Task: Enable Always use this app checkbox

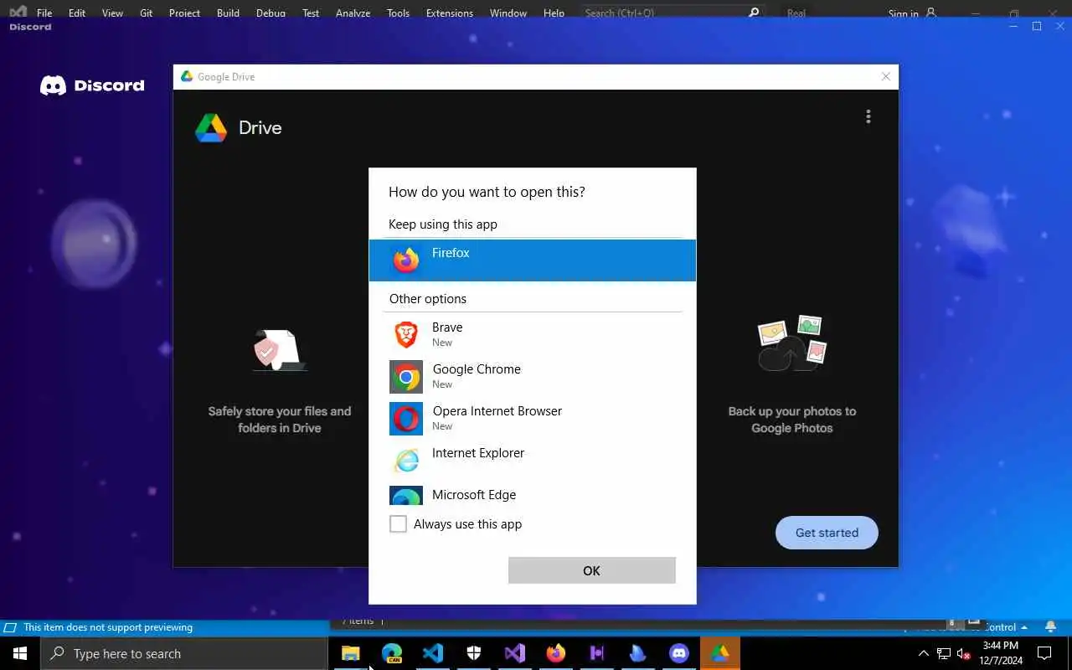Action: click(x=399, y=524)
